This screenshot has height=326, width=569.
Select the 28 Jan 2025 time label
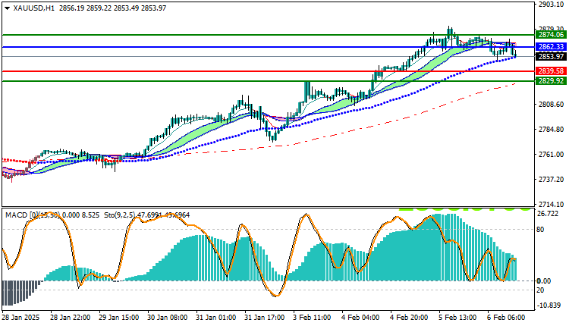pyautogui.click(x=21, y=318)
